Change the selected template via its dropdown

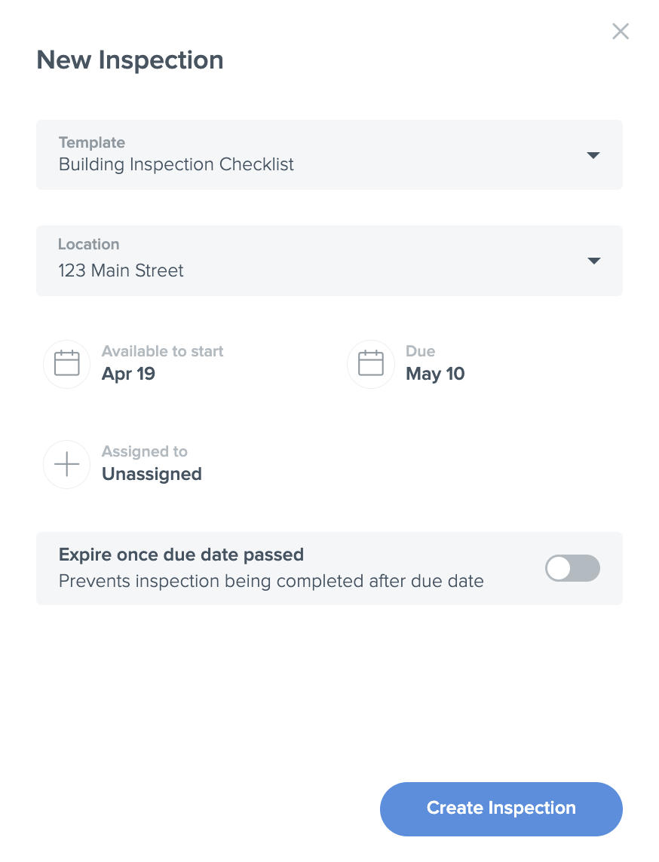[593, 155]
